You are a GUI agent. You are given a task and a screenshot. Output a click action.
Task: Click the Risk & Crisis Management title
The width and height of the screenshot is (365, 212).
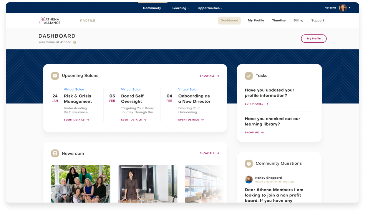78,99
